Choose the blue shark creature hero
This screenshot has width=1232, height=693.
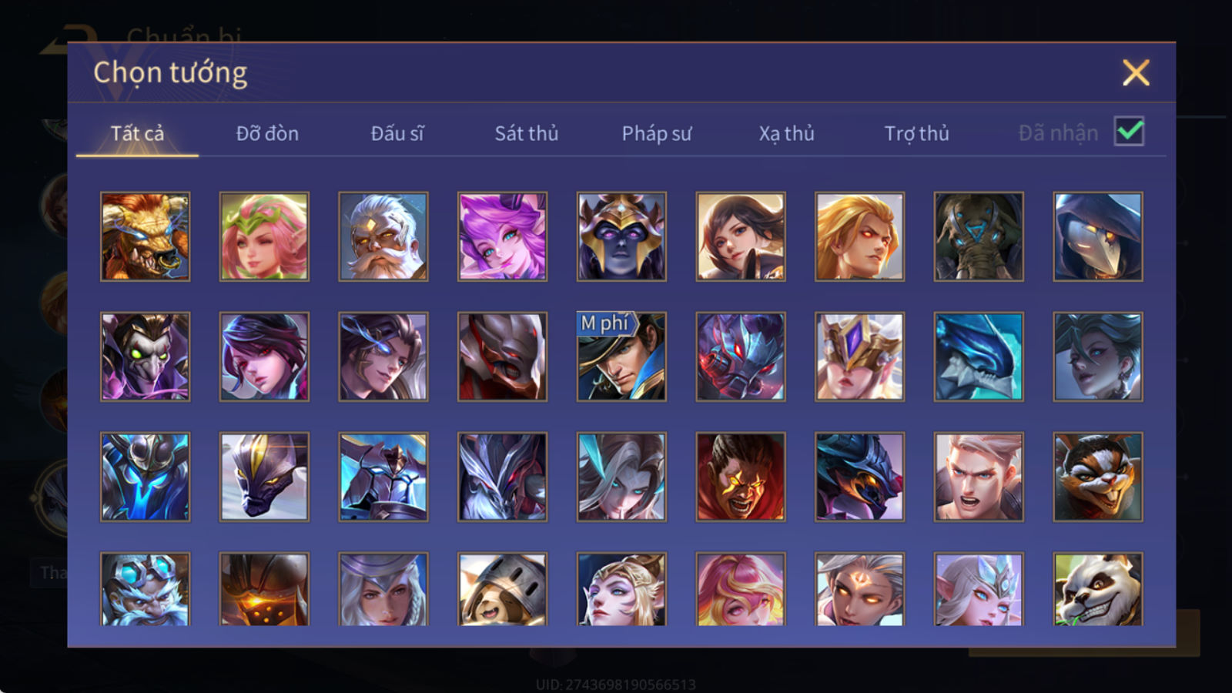point(979,357)
